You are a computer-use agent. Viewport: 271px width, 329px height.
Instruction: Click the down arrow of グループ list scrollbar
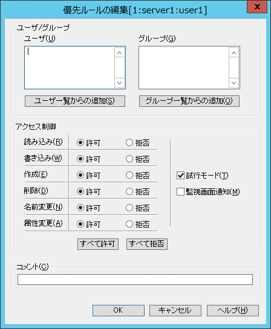point(233,83)
